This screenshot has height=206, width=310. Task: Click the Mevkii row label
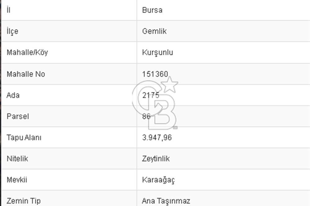click(x=17, y=180)
